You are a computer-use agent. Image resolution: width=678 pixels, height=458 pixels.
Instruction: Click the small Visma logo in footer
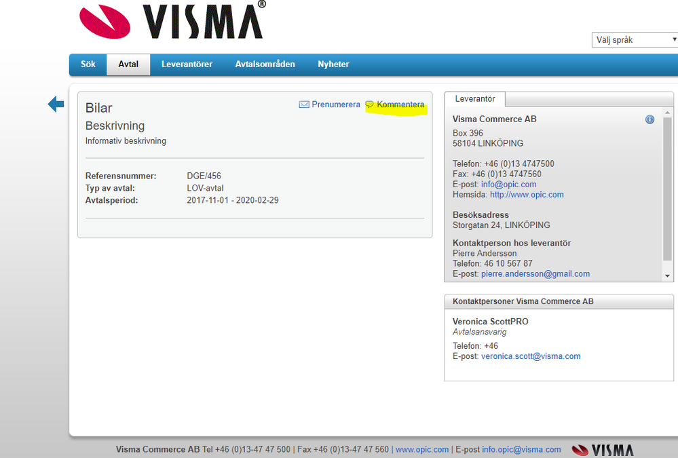click(603, 450)
